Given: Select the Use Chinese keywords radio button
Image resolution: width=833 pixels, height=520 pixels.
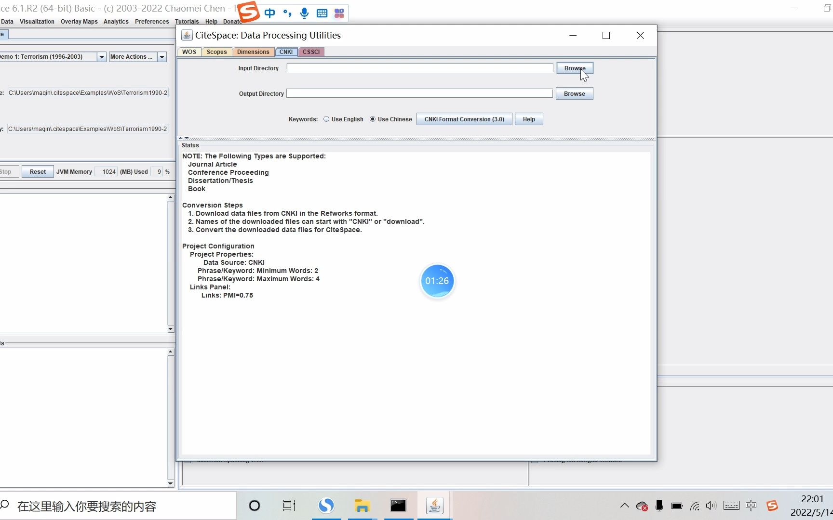Looking at the screenshot, I should click(x=373, y=119).
